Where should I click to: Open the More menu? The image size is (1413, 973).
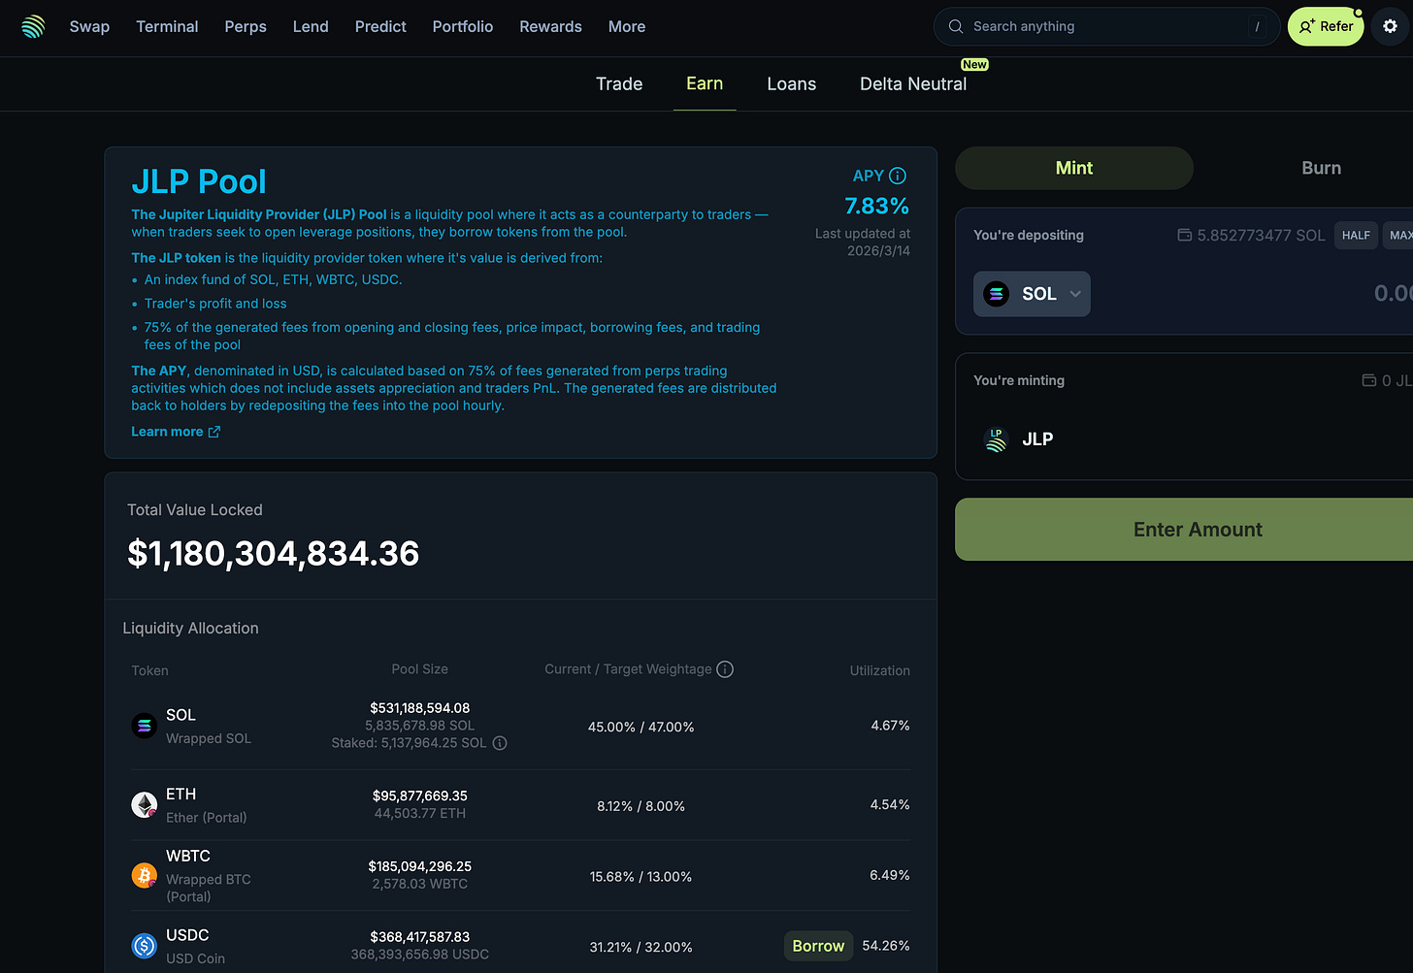[627, 26]
